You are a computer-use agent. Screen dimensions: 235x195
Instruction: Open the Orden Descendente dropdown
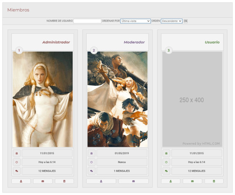tap(171, 21)
